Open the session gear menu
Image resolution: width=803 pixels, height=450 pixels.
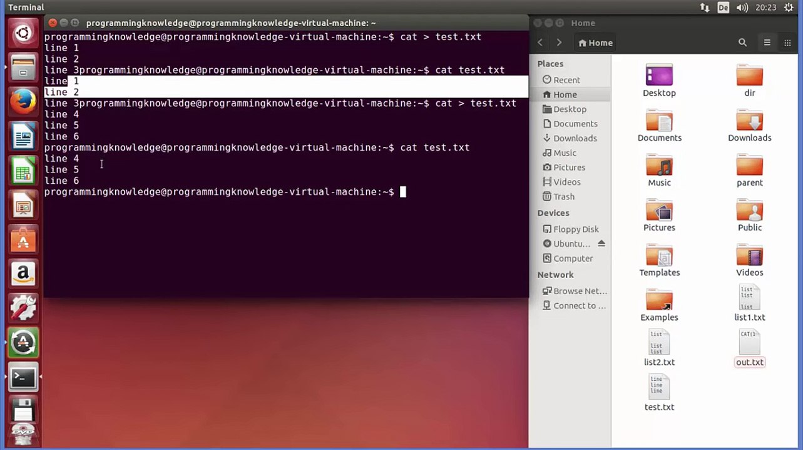coord(789,7)
